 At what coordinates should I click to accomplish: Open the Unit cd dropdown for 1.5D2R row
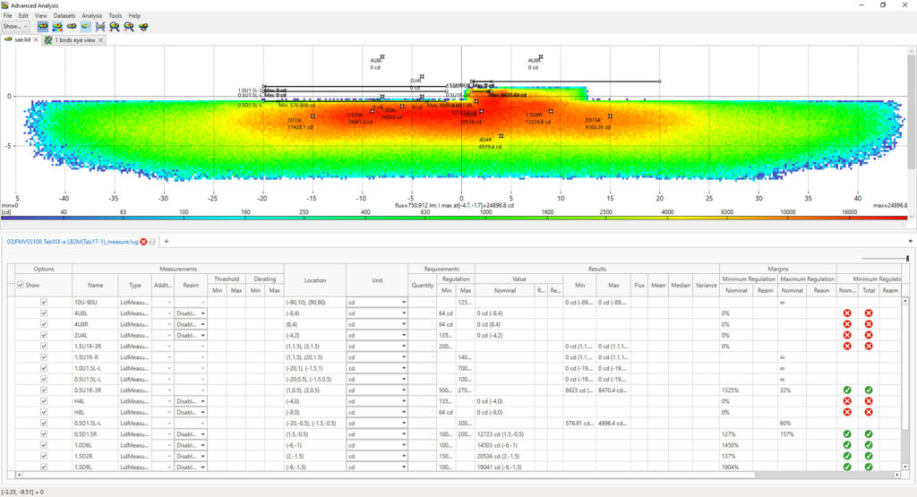pos(377,456)
